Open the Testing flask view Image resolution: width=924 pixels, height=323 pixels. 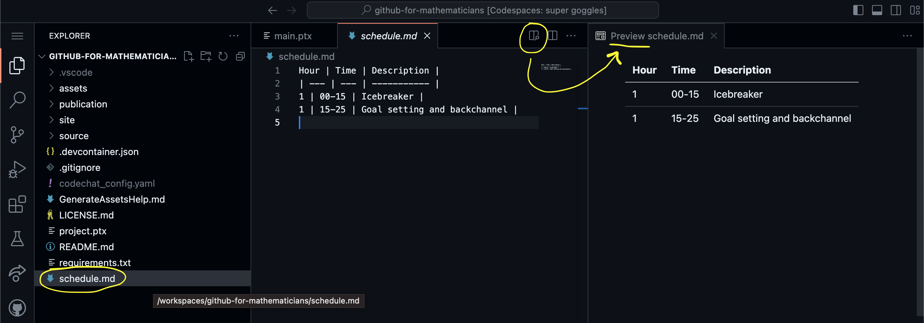point(17,239)
